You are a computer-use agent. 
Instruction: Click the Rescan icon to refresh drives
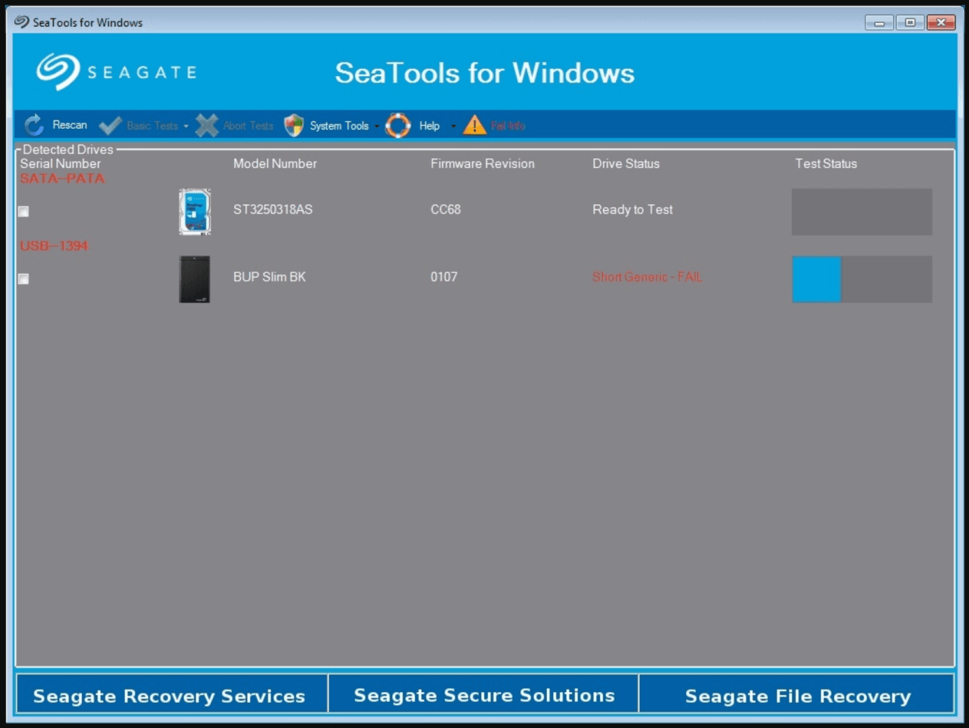[x=33, y=125]
